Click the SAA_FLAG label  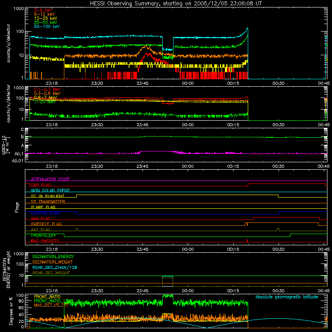pos(41,218)
